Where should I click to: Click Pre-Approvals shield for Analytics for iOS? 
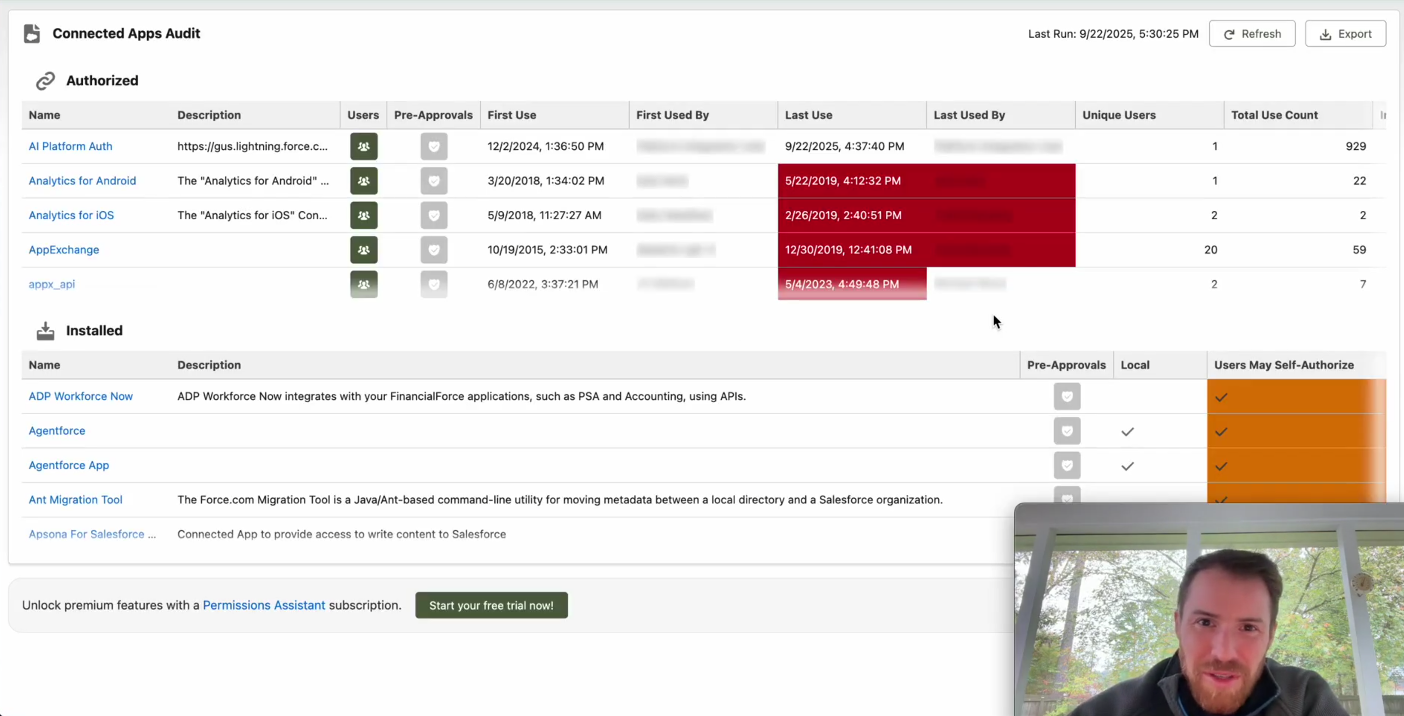coord(434,215)
